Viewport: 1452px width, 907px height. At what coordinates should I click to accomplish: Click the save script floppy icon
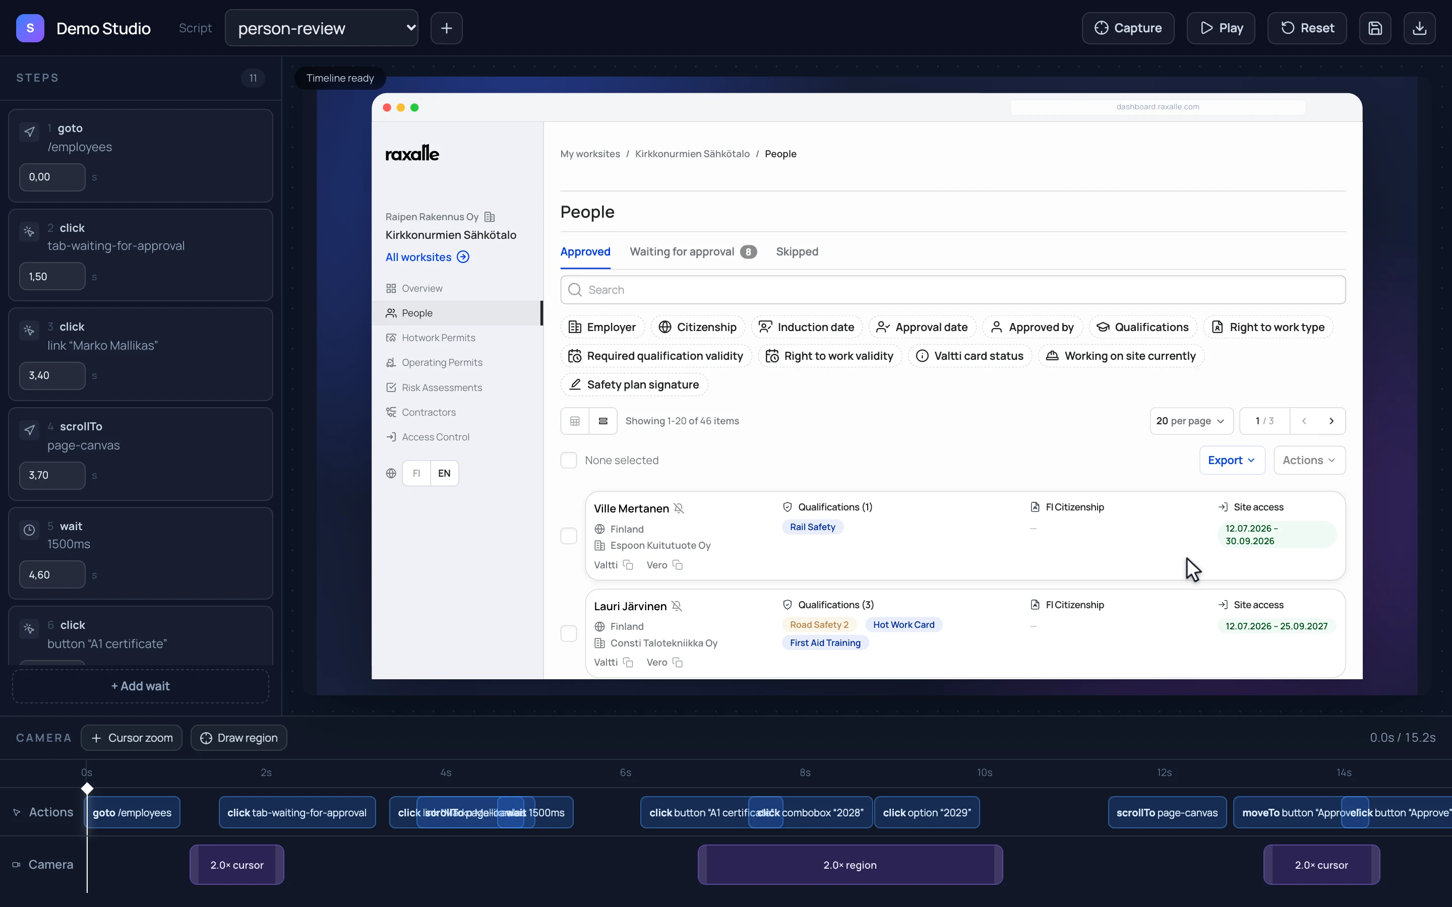click(1374, 28)
